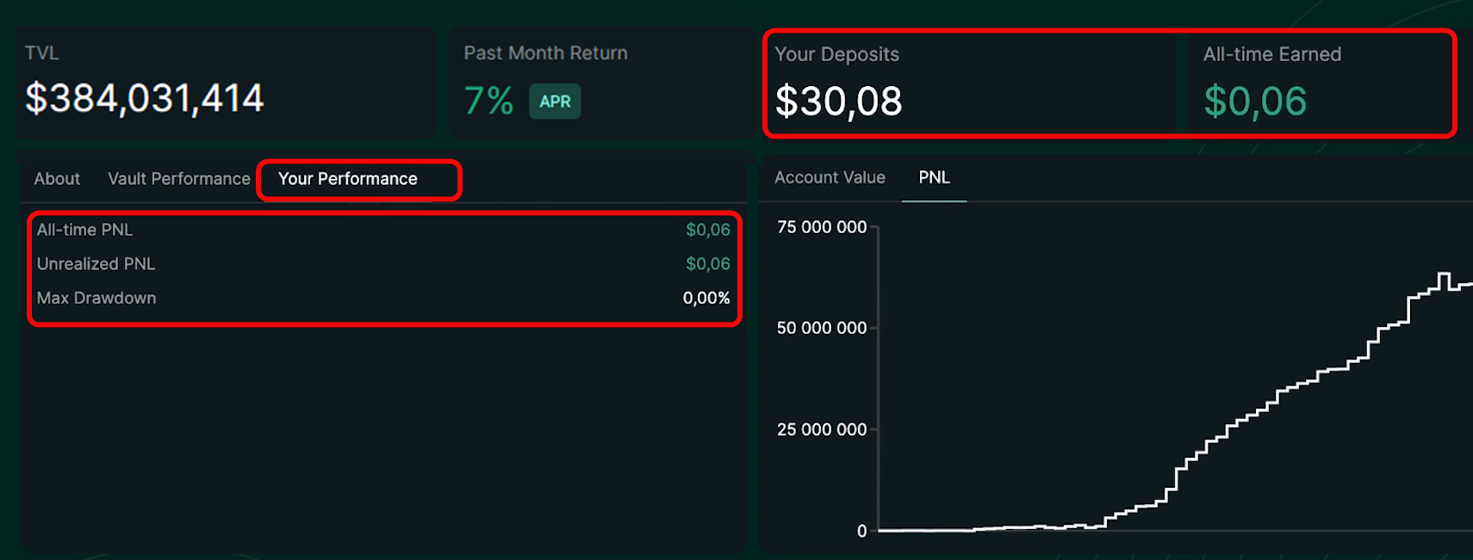
Task: Click the APR badge
Action: [555, 102]
